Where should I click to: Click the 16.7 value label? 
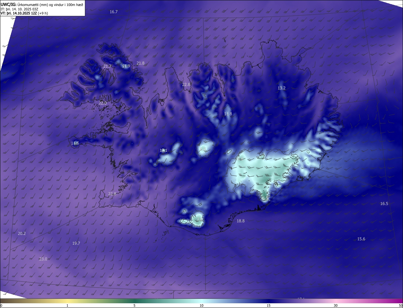(114, 12)
